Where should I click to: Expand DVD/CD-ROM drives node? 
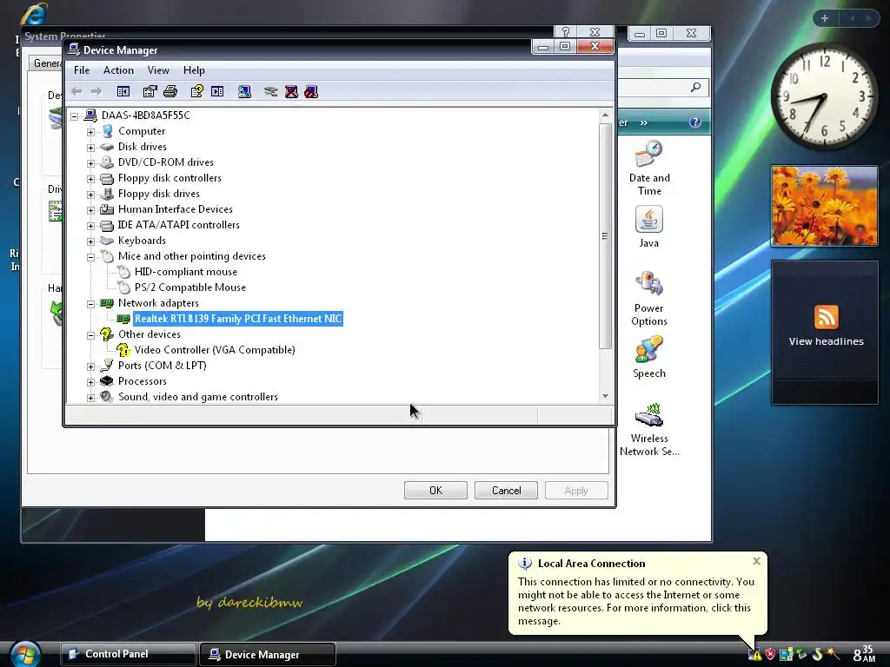pos(90,162)
